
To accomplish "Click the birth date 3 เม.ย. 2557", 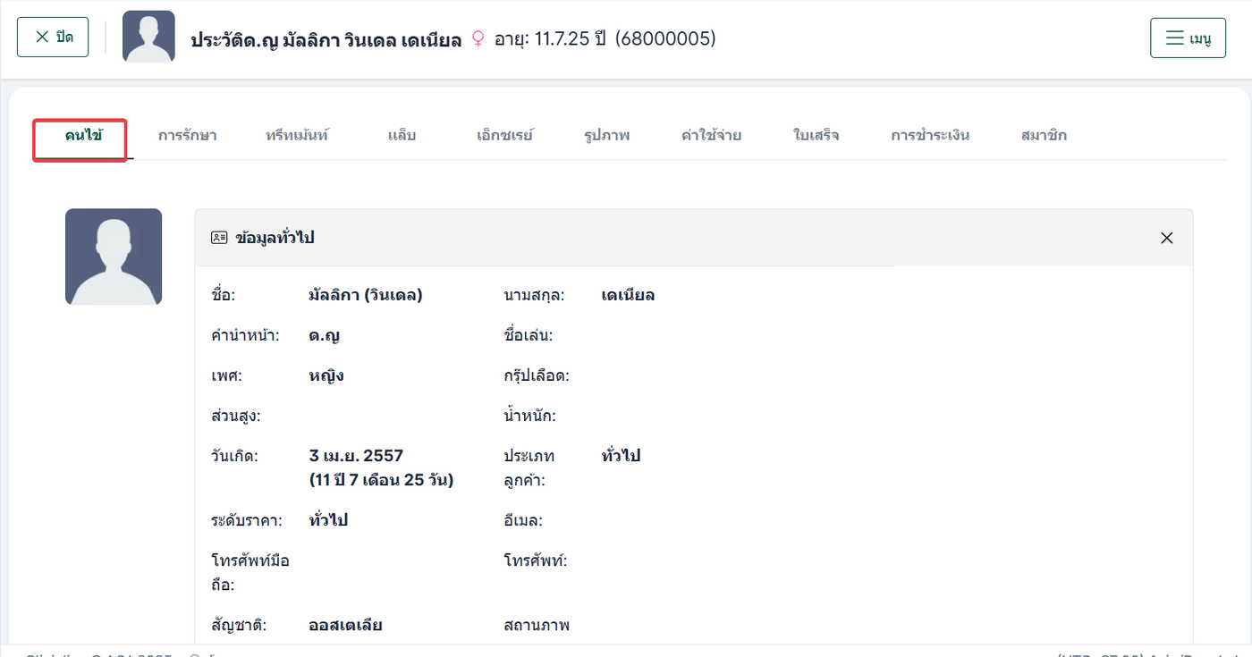I will point(356,456).
